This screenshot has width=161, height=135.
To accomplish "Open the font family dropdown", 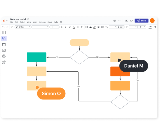I will pos(40,27).
